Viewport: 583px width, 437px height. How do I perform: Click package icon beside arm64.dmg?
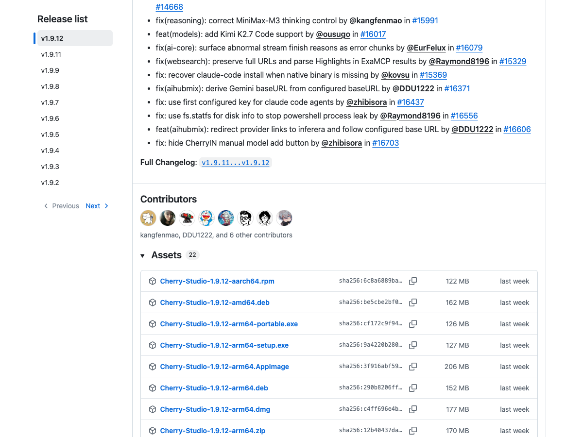pos(153,409)
